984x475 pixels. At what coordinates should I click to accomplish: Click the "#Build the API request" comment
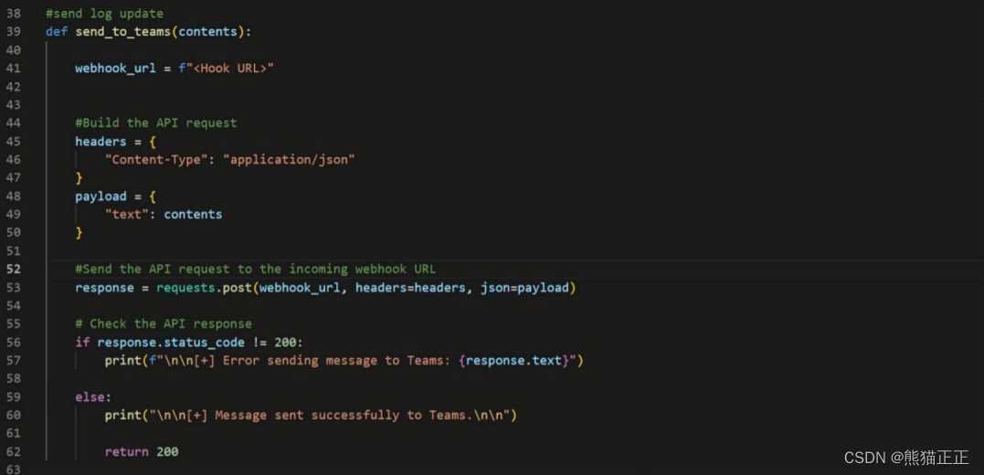(x=155, y=123)
